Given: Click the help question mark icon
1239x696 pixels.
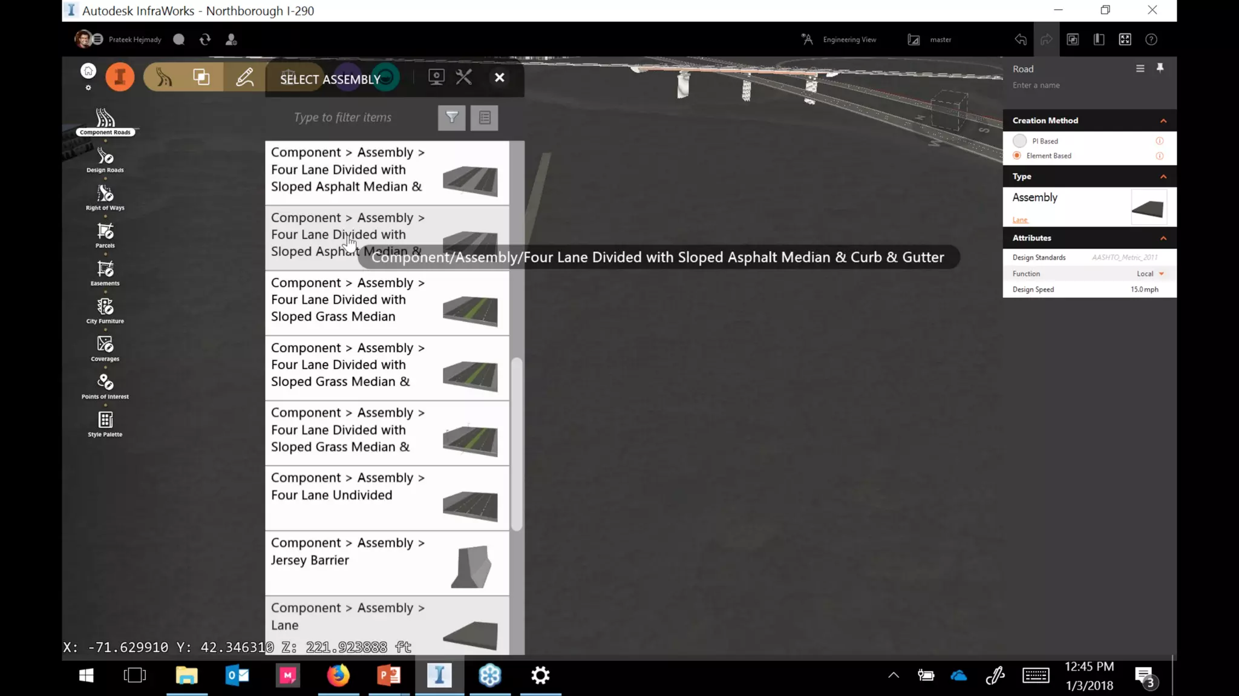Looking at the screenshot, I should coord(1151,39).
